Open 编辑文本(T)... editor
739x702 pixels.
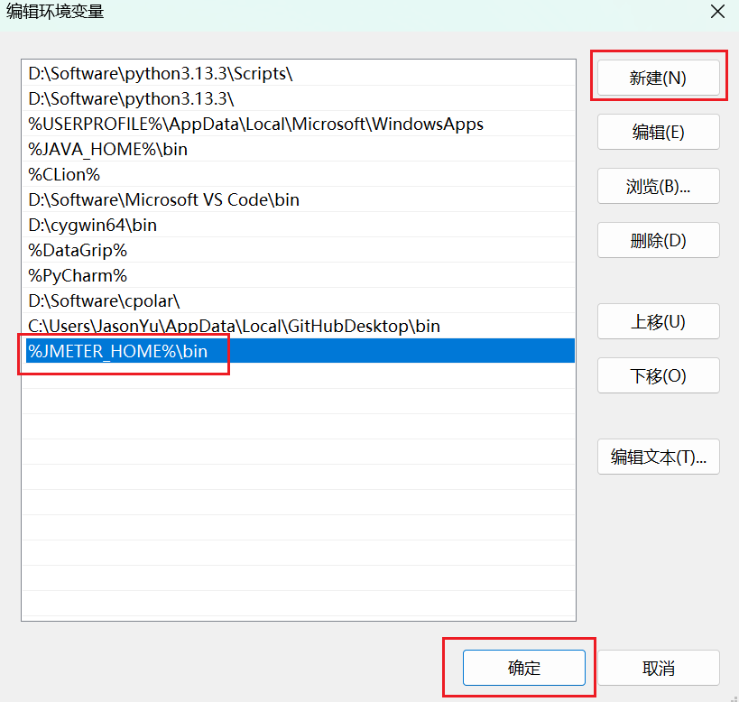[658, 457]
